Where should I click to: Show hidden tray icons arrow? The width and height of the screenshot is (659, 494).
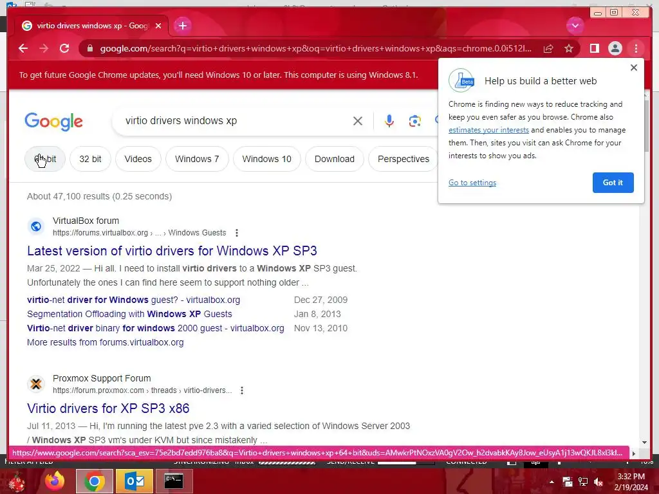(x=552, y=482)
